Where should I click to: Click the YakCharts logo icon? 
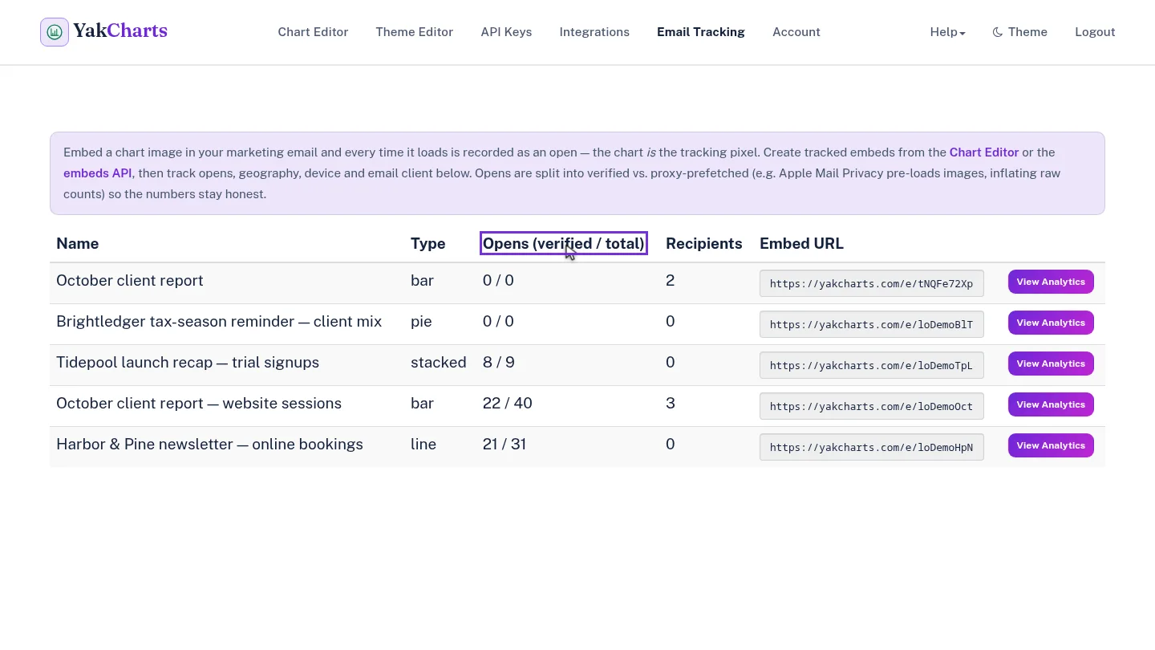pos(55,32)
